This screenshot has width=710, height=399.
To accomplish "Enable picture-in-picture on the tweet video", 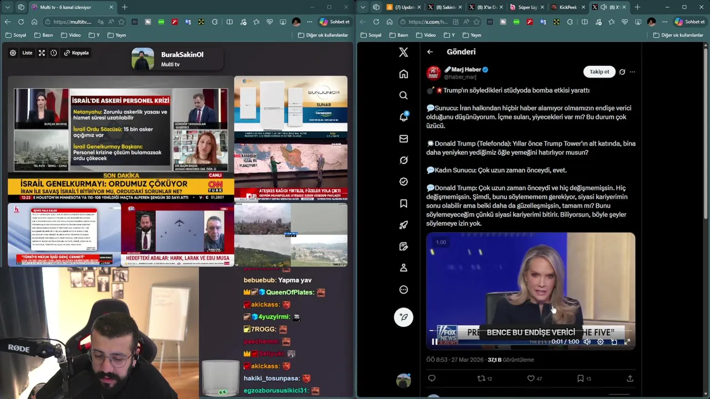I will (613, 342).
